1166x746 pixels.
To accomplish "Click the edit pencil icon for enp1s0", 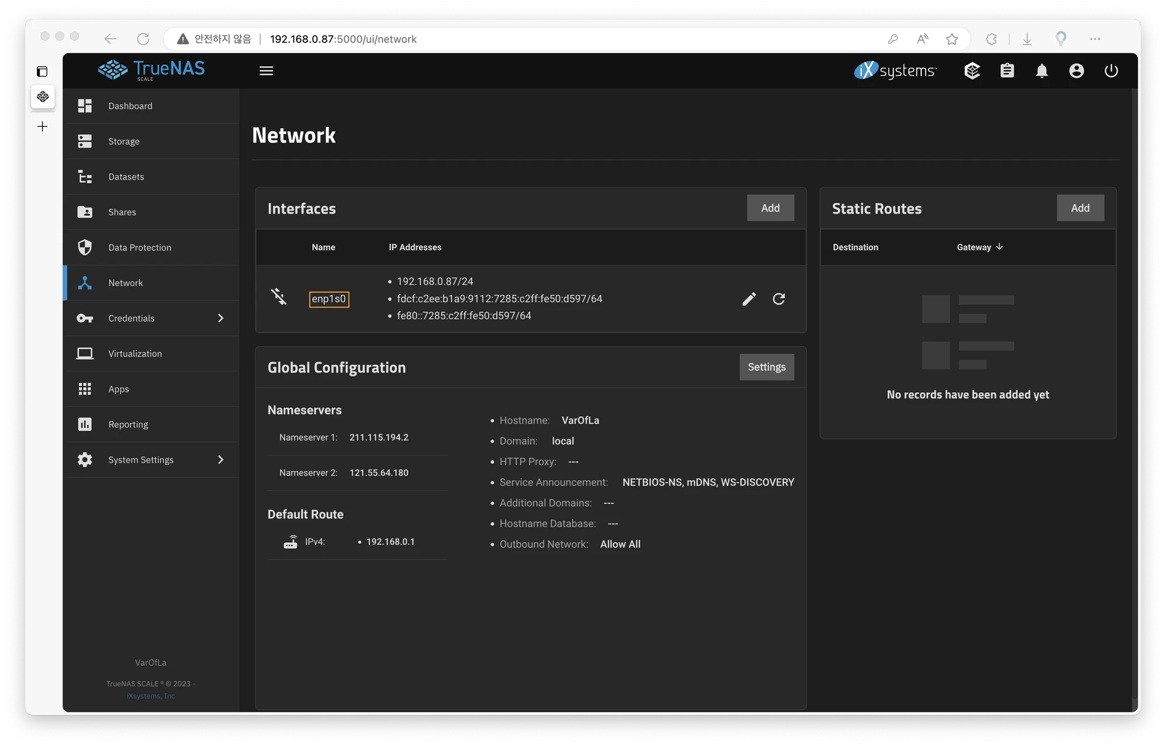I will [x=749, y=299].
